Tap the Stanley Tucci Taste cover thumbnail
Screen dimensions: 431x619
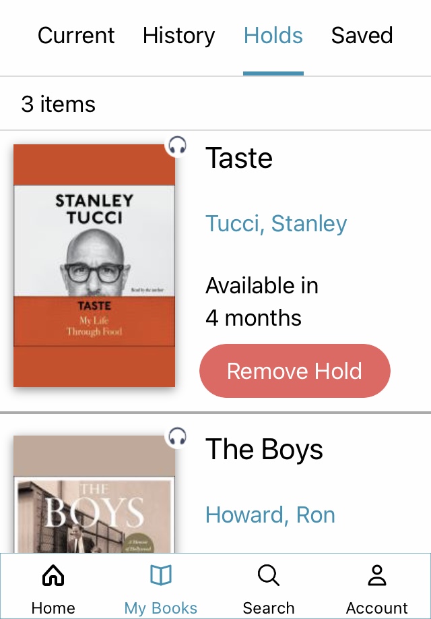click(x=94, y=265)
